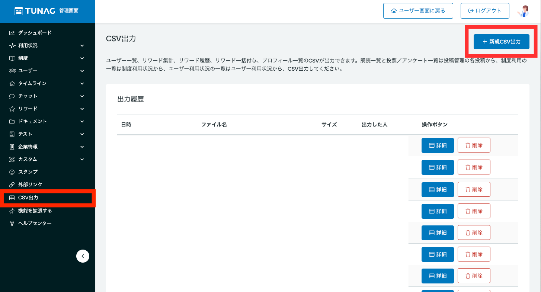The height and width of the screenshot is (292, 541).
Task: Expand the カスタム chevron
Action: (82, 160)
